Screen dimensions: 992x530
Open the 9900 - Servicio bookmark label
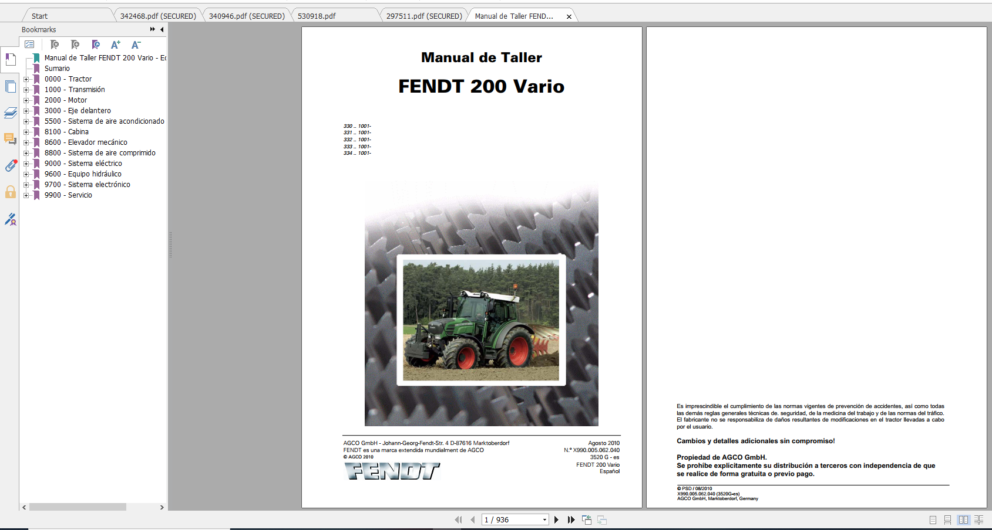coord(68,195)
